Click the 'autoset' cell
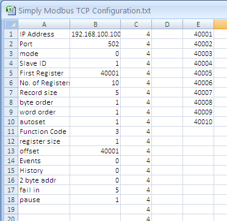The height and width of the screenshot is (221, 227). coord(44,122)
